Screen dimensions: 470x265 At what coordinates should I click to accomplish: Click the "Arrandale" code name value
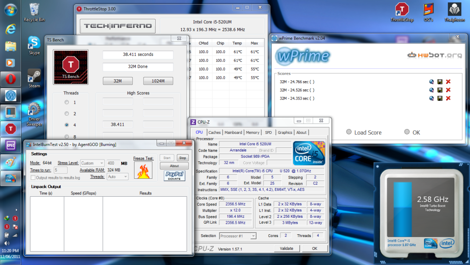[x=238, y=150]
